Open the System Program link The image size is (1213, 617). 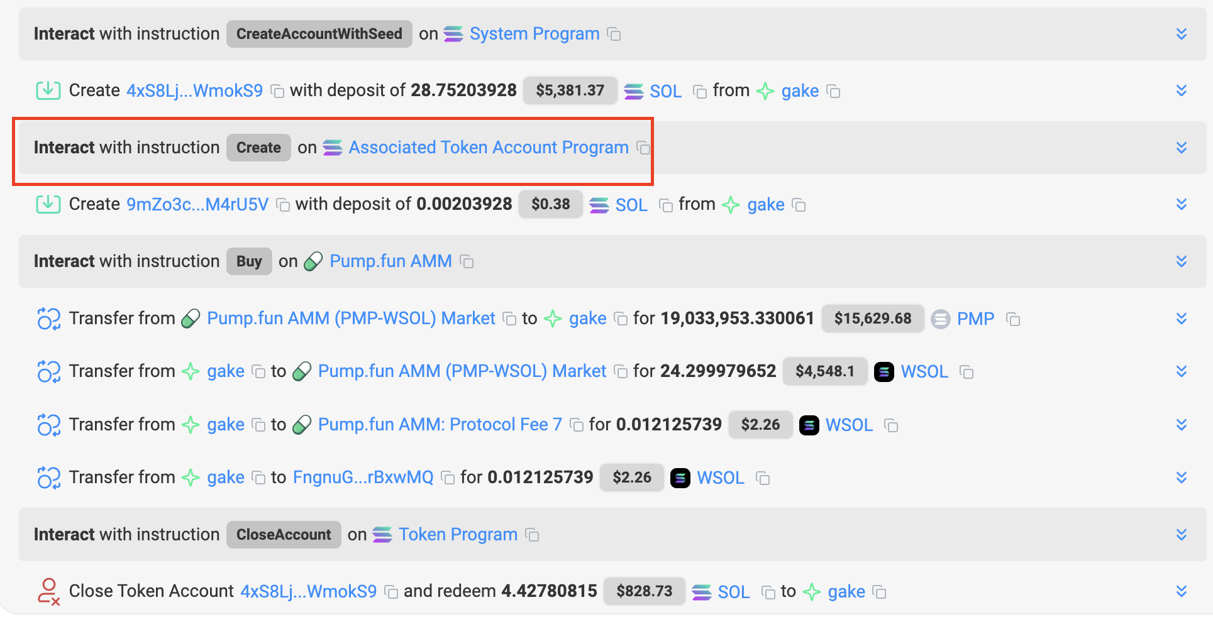pyautogui.click(x=534, y=34)
